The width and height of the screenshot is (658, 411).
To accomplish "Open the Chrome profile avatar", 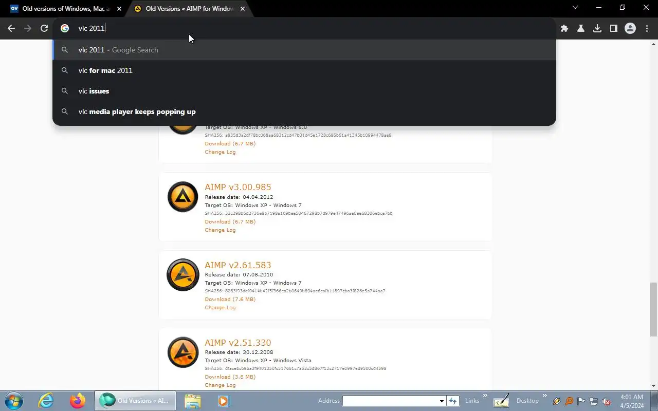I will [630, 29].
